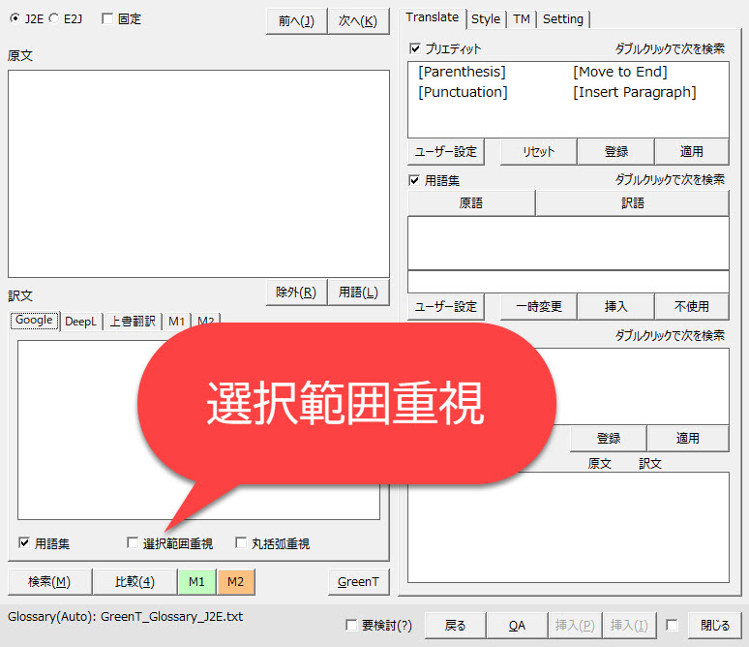Click inside the 原文 source text box

tap(198, 173)
